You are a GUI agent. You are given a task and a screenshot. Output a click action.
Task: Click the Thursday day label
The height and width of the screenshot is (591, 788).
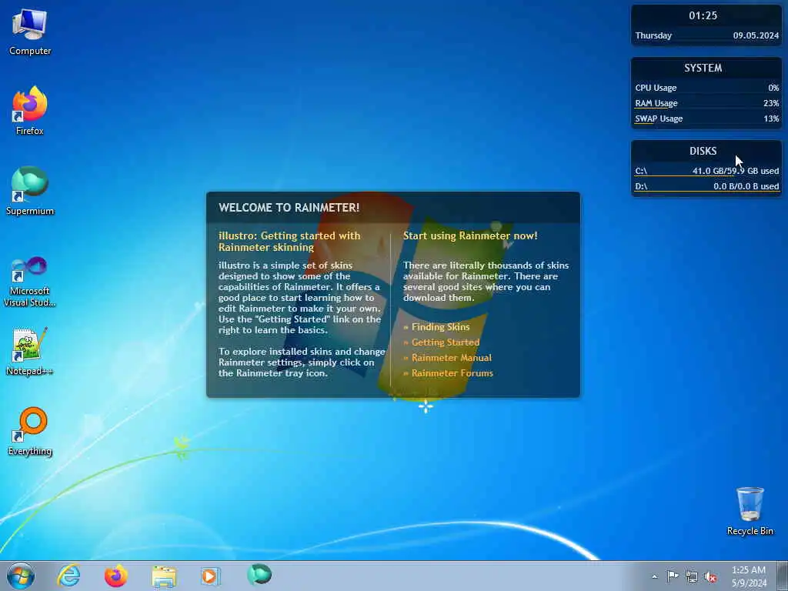(653, 35)
